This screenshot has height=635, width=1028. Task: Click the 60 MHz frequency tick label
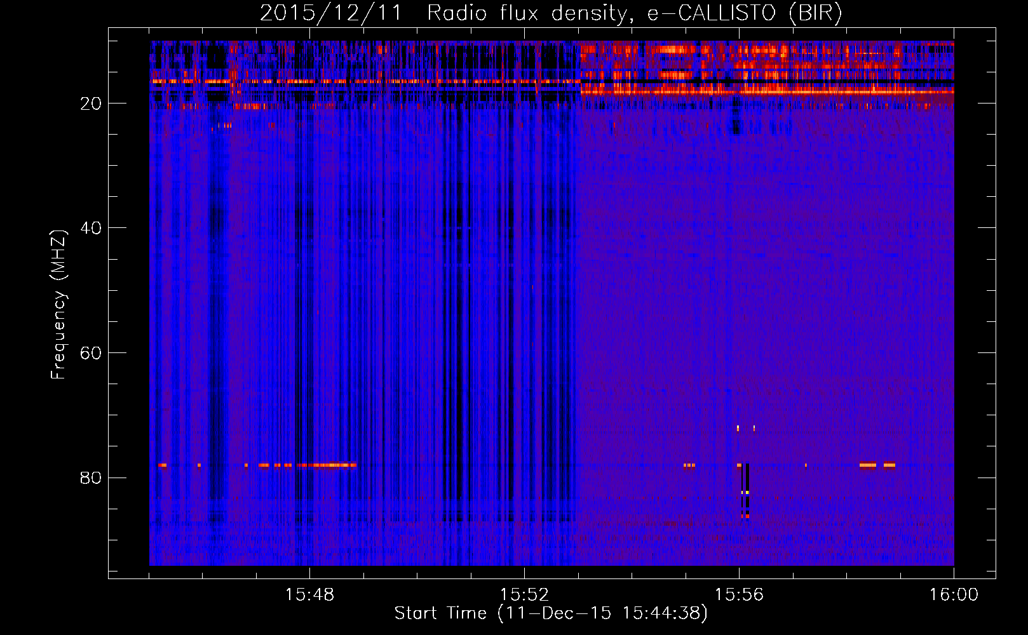91,353
